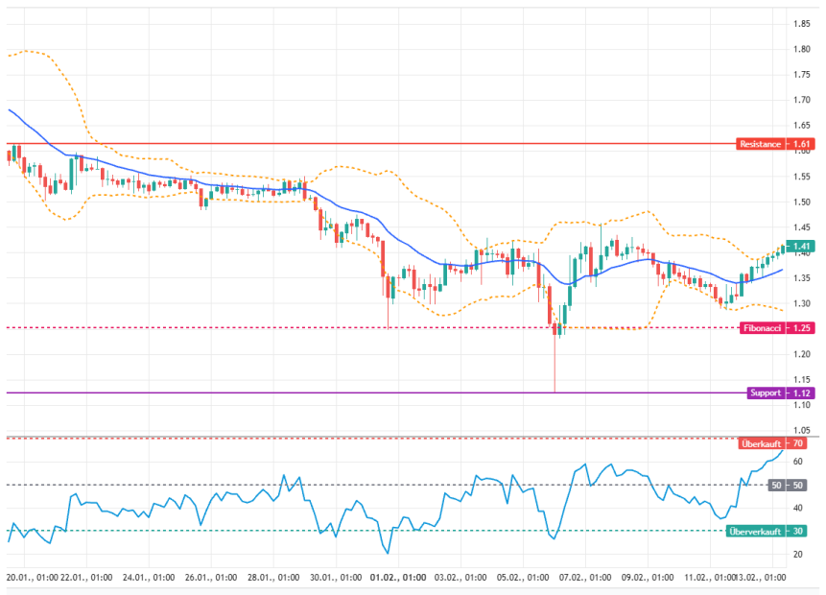Click the red 70 RSI value tag
The width and height of the screenshot is (826, 595).
point(797,443)
